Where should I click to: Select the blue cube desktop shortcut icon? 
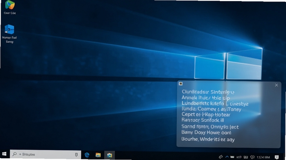coord(10,30)
